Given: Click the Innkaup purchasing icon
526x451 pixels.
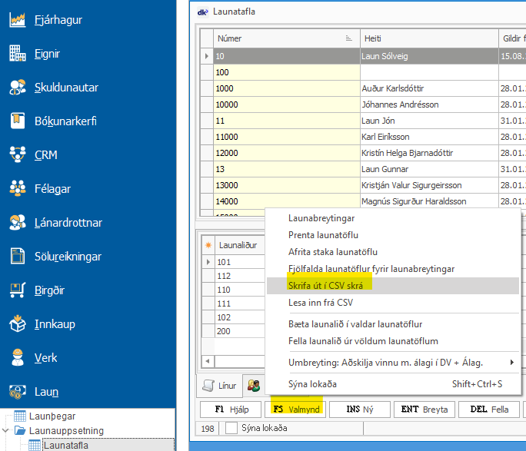Looking at the screenshot, I should tap(18, 324).
